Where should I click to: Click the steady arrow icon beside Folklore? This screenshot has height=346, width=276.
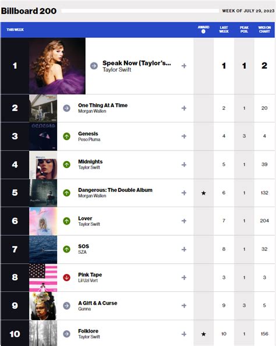66,334
